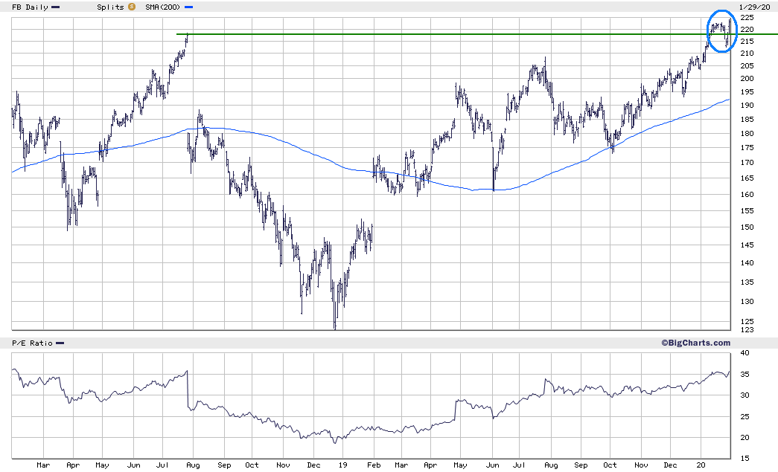
Task: Click the 15 P/E axis label
Action: (744, 459)
